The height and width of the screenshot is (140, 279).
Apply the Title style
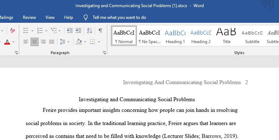[227, 36]
